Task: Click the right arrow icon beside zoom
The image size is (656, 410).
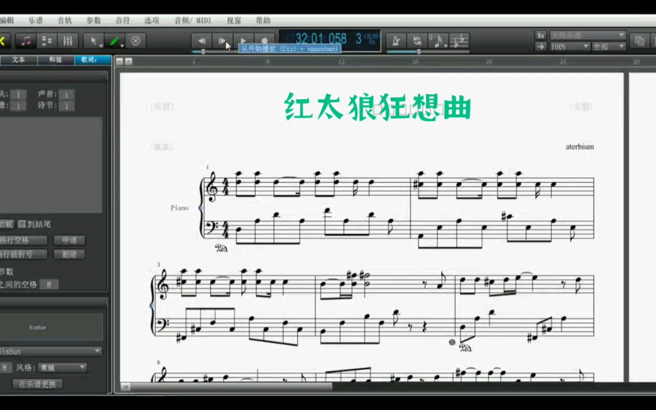Action: point(541,46)
